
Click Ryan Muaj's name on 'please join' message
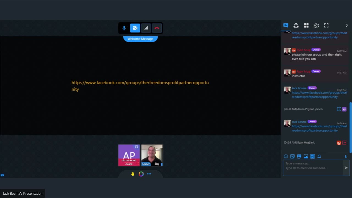(x=304, y=50)
